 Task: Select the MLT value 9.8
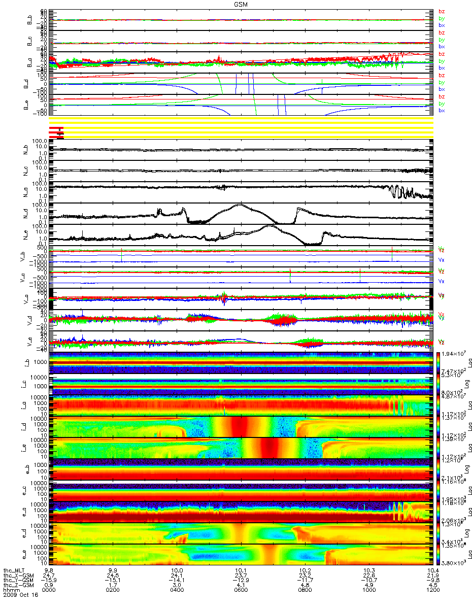(49, 570)
